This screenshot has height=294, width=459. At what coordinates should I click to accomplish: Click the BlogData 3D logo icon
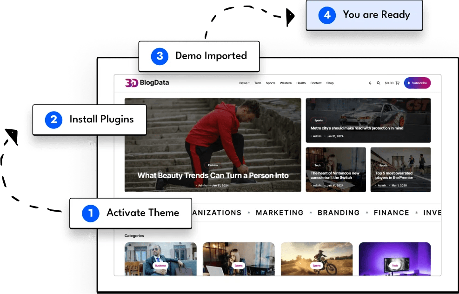pyautogui.click(x=132, y=83)
